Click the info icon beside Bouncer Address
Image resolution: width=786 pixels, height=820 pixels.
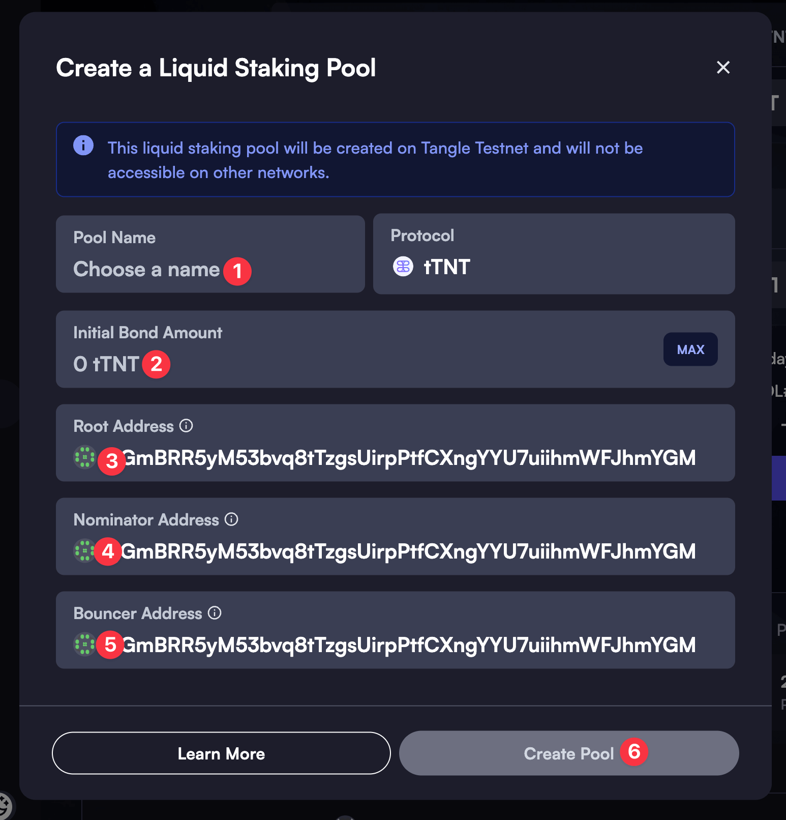pyautogui.click(x=215, y=613)
